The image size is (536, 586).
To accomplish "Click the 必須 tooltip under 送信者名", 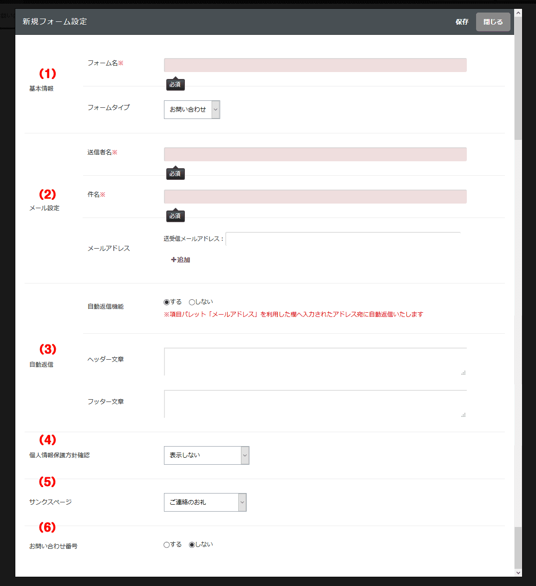I will (176, 174).
